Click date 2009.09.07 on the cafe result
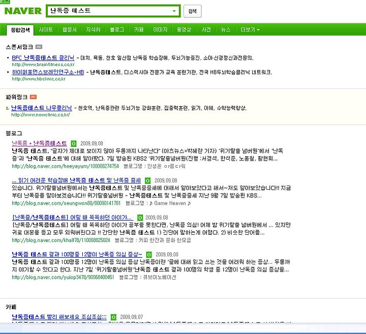366x334 pixels. click(x=132, y=317)
